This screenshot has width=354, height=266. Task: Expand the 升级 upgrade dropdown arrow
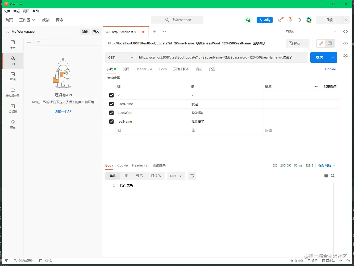[x=346, y=20]
